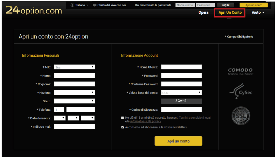Click the Telefono country code field
Image resolution: width=276 pixels, height=158 pixels.
[59, 109]
